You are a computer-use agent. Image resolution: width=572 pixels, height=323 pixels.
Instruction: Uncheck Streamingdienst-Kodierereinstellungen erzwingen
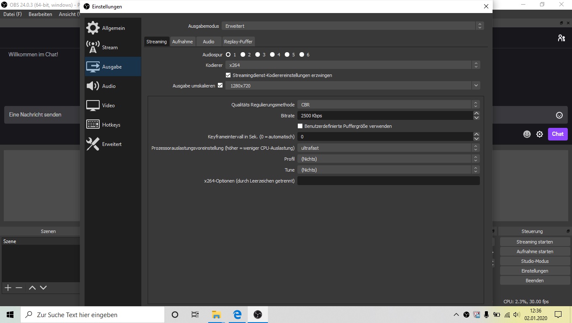click(x=228, y=75)
